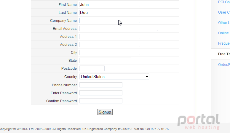
Task: Click the Confirm Password field
Action: [101, 101]
